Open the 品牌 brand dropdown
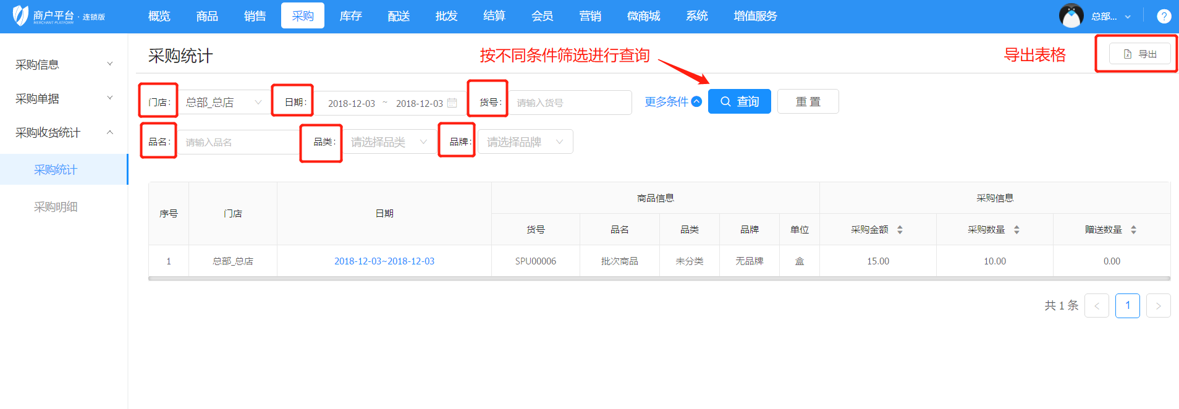The image size is (1179, 409). pos(525,142)
